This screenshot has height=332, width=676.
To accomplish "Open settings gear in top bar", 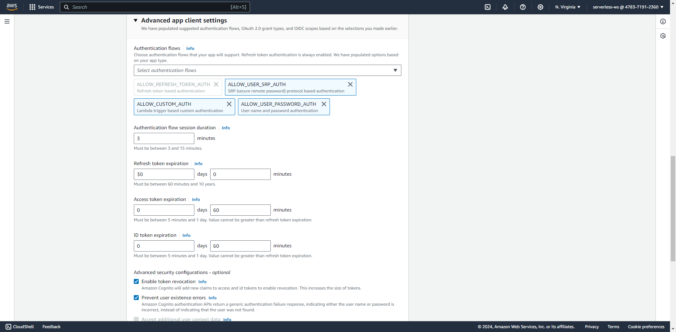I will (x=540, y=7).
